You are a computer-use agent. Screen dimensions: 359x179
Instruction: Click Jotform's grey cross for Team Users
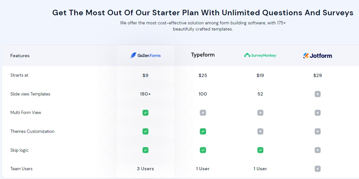coord(318,169)
